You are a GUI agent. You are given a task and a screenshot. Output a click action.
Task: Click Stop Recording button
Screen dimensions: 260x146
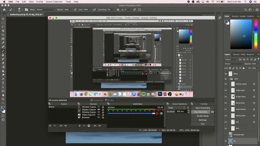pos(201,112)
